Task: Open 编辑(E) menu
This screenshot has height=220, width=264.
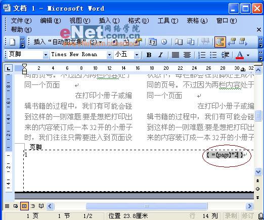Action: click(51, 21)
